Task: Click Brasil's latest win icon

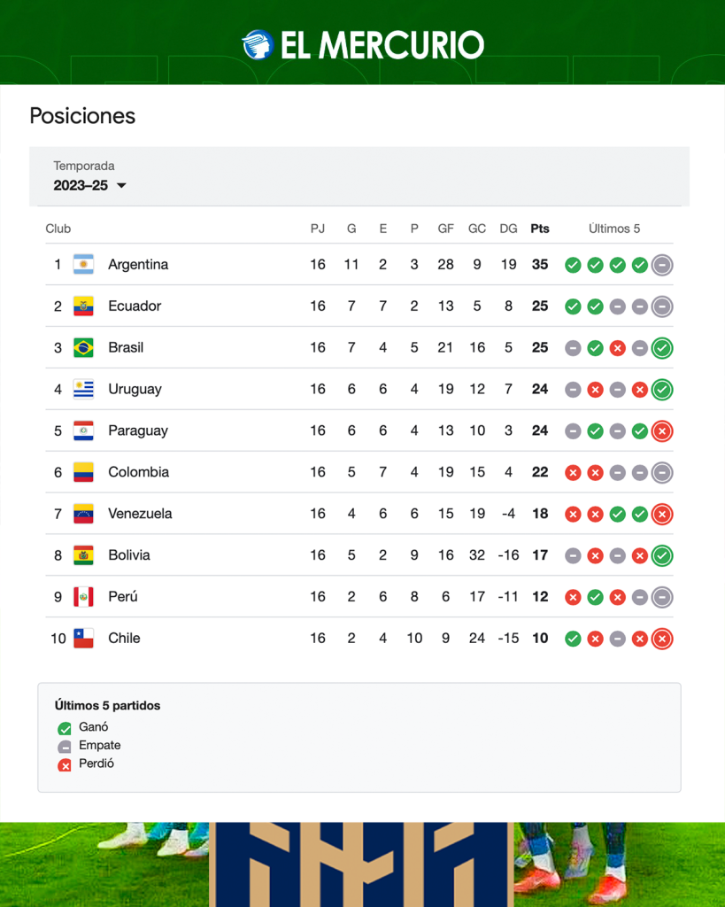Action: [662, 348]
